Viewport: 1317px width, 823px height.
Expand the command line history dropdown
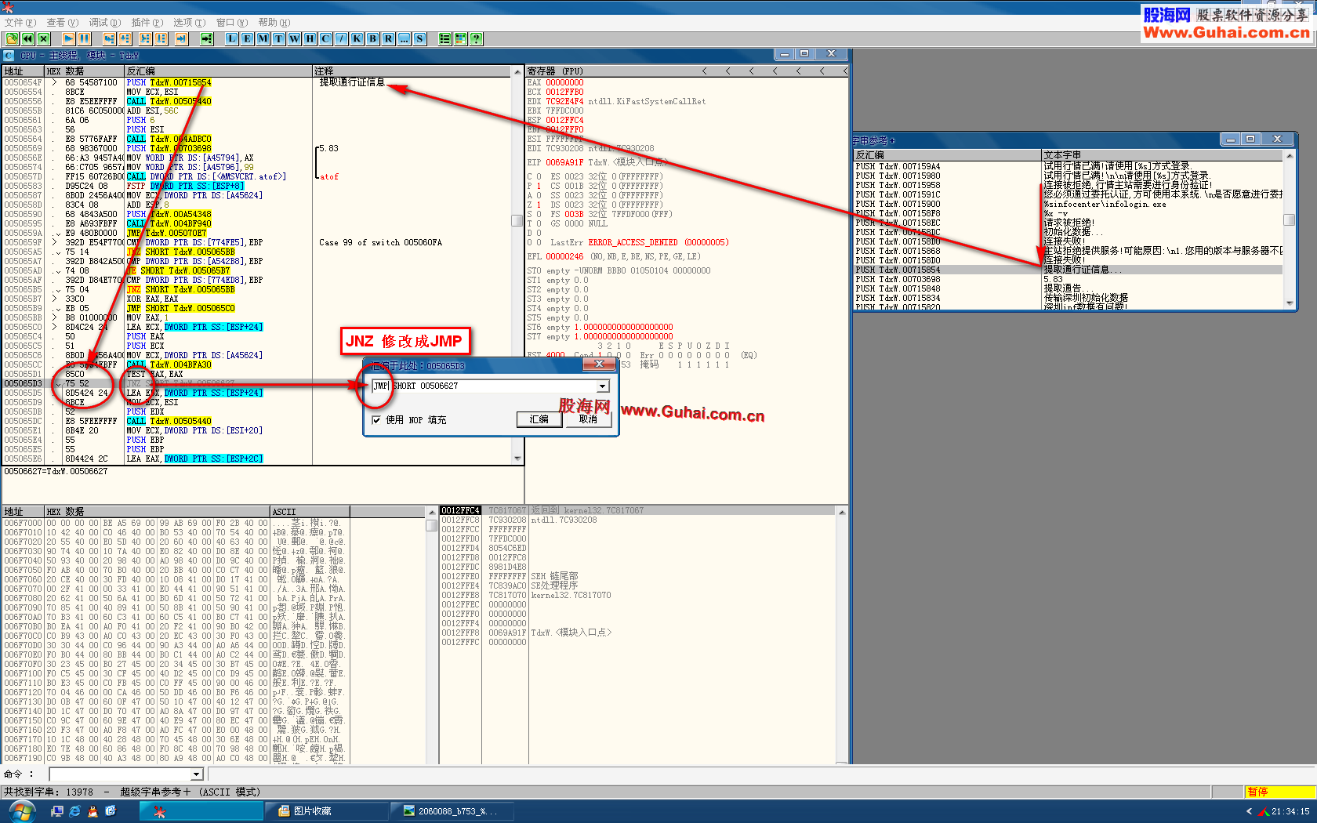pos(198,774)
